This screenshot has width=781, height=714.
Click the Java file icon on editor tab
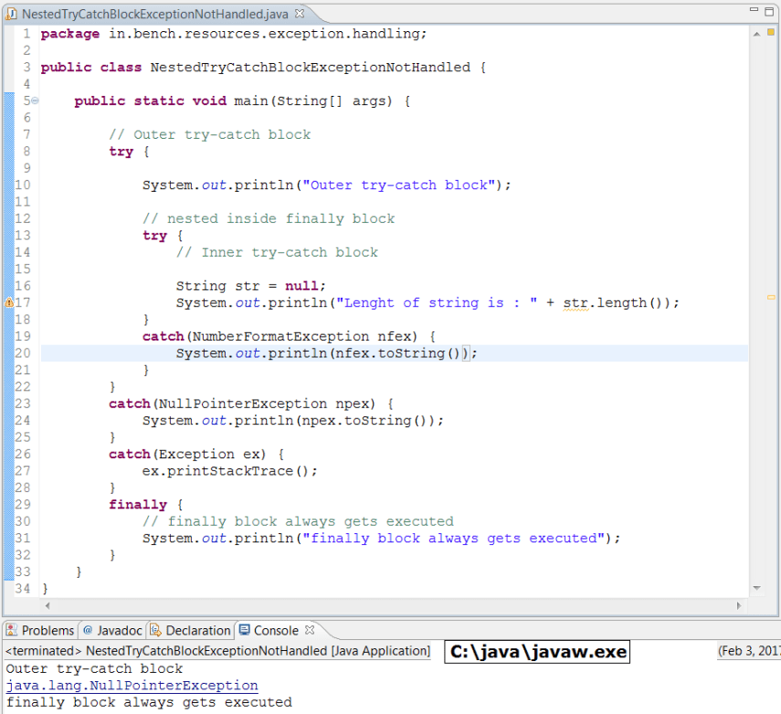click(11, 14)
